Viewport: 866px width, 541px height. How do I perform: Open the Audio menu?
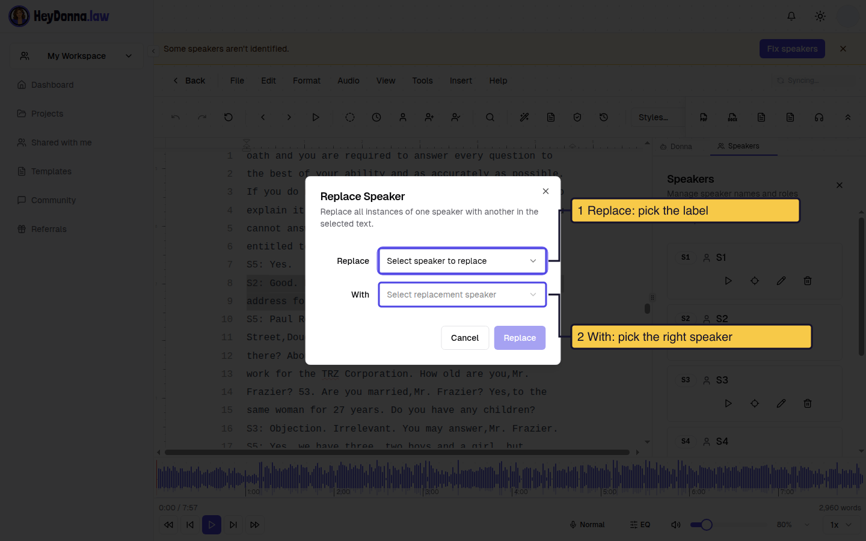coord(348,81)
